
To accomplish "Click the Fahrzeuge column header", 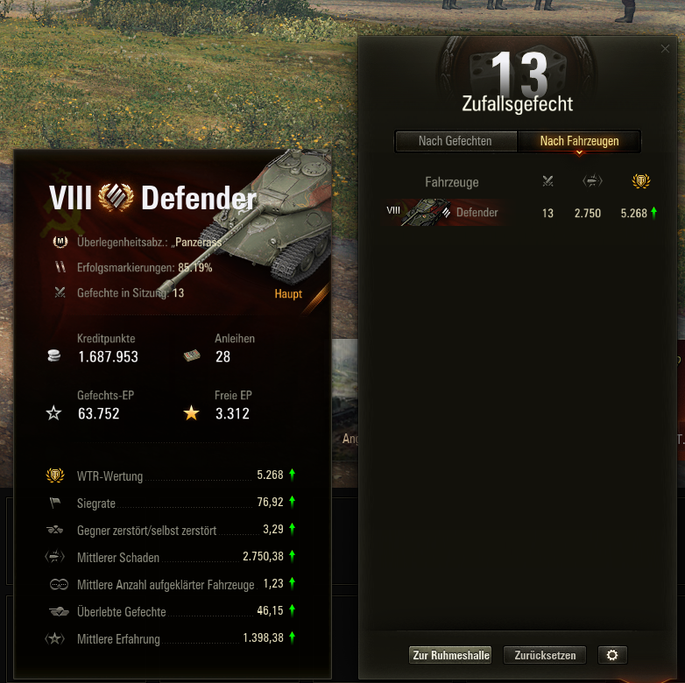I will click(452, 182).
